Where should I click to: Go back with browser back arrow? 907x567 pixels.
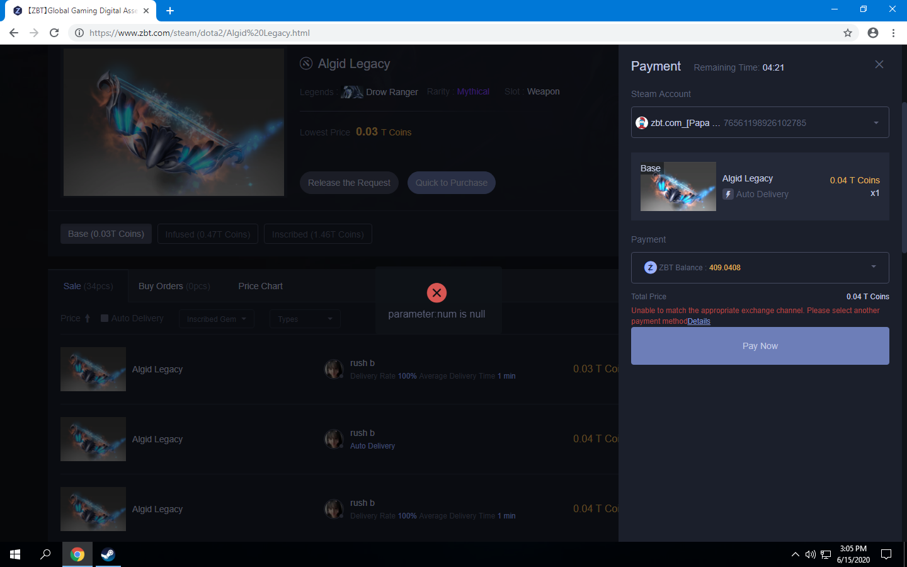pyautogui.click(x=14, y=33)
